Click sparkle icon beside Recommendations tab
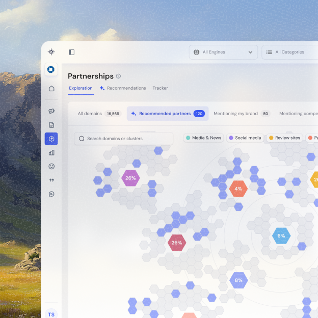The image size is (318, 318). (102, 88)
